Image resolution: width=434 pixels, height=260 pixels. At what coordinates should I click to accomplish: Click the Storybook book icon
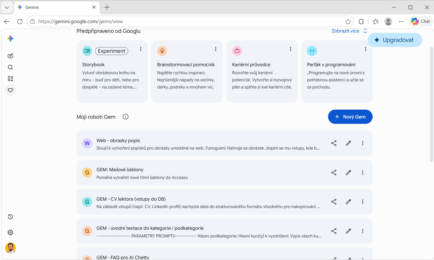pos(87,51)
